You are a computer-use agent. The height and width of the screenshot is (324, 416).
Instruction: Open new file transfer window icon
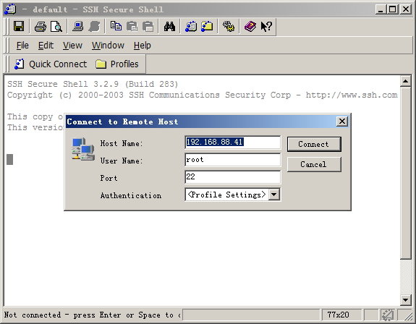pos(207,27)
